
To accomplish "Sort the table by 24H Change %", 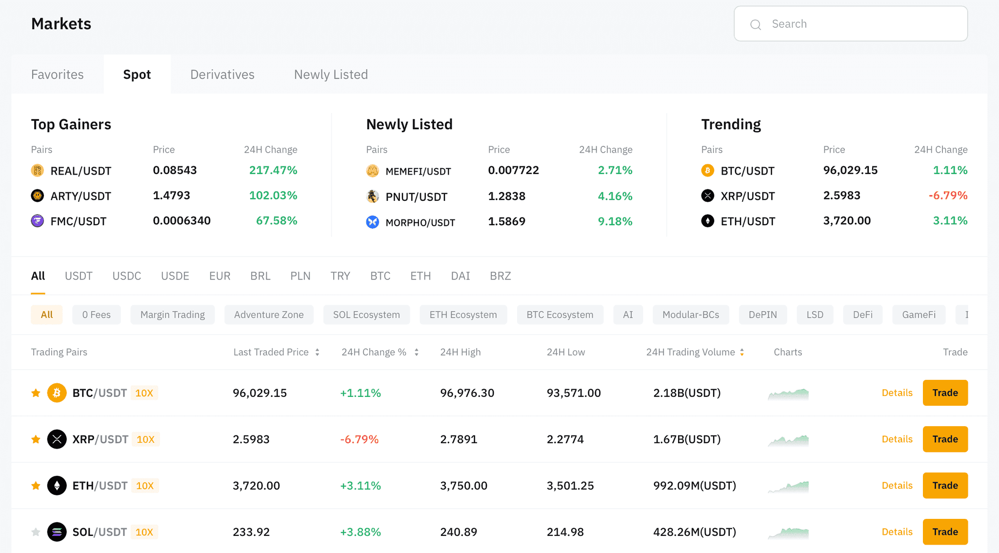I will 417,352.
